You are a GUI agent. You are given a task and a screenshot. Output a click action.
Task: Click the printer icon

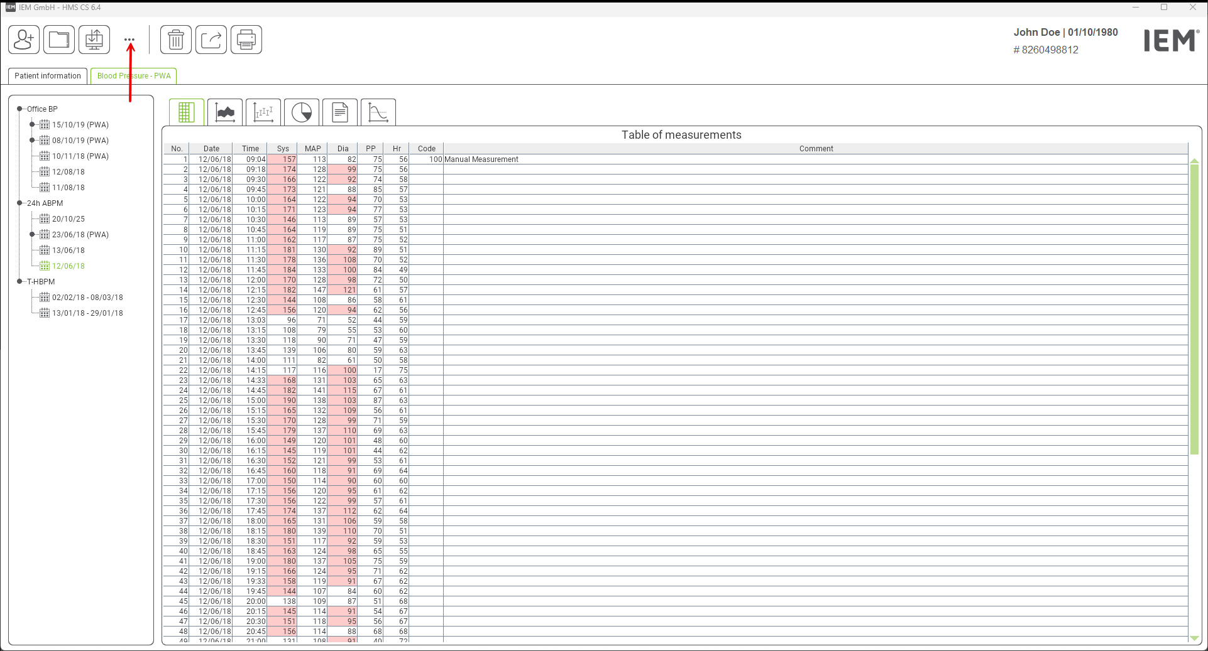(x=246, y=40)
